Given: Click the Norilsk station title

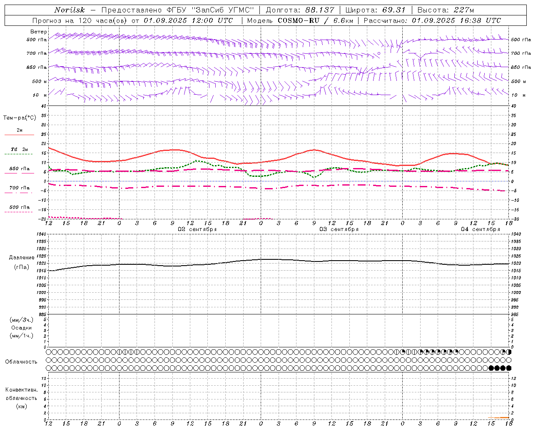Looking at the screenshot, I should [69, 10].
